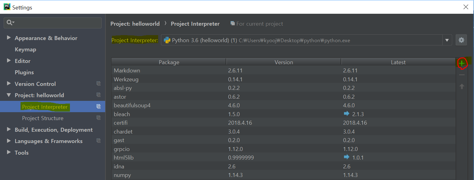Open the interpreter gear settings icon
The width and height of the screenshot is (474, 180).
pos(461,40)
